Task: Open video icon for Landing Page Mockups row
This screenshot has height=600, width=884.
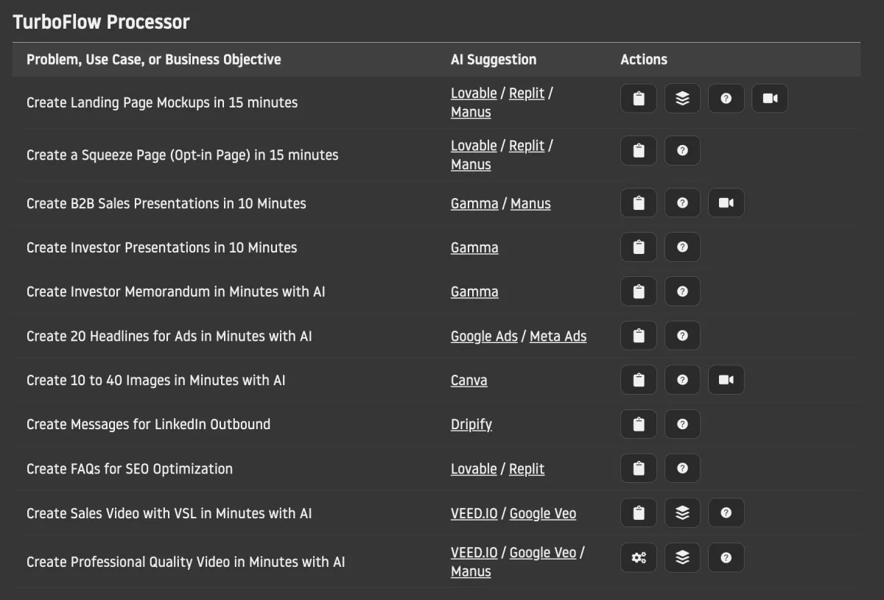Action: [770, 99]
